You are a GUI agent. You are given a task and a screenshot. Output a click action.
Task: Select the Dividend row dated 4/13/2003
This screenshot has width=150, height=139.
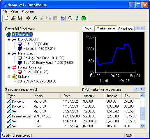coord(73,106)
